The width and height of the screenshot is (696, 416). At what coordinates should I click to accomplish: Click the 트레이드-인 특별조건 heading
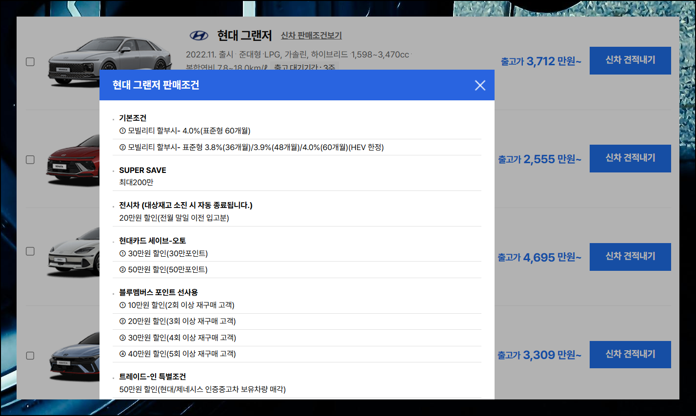(x=152, y=377)
